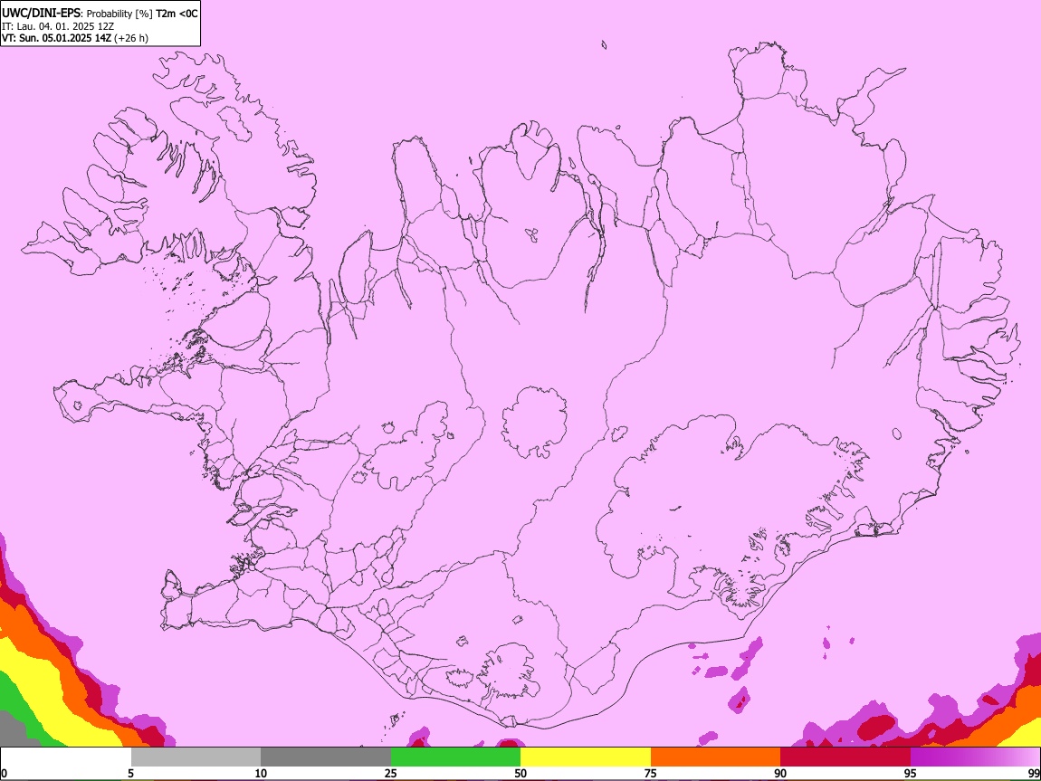The image size is (1041, 781).
Task: Click the light gray 5-10% legend swatch
Action: click(x=196, y=757)
